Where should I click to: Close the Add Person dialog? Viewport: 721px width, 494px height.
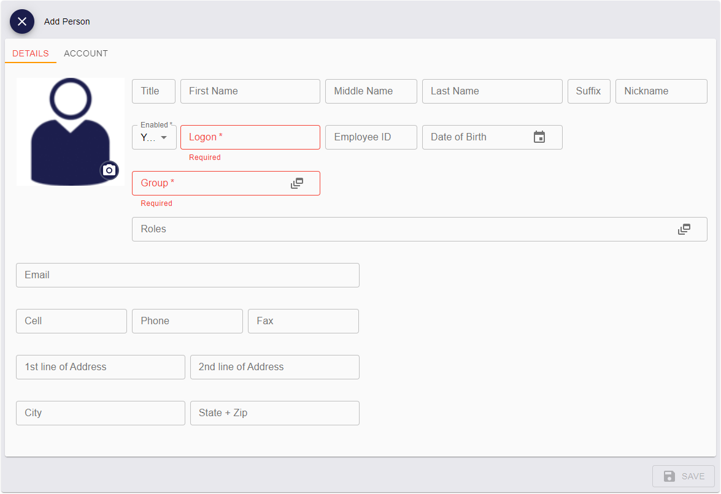coord(22,21)
